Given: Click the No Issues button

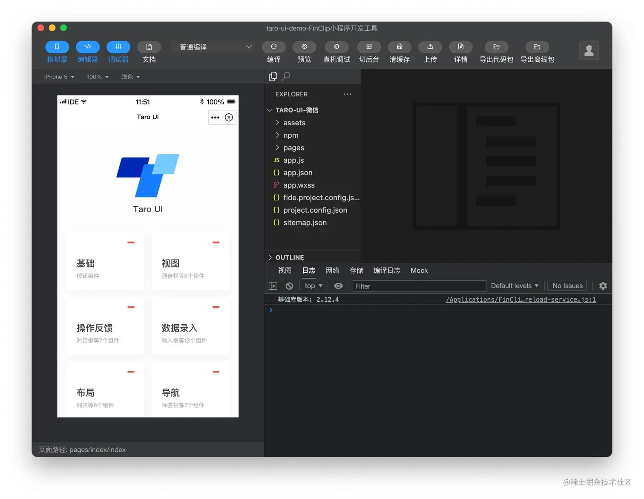Looking at the screenshot, I should click(x=567, y=286).
